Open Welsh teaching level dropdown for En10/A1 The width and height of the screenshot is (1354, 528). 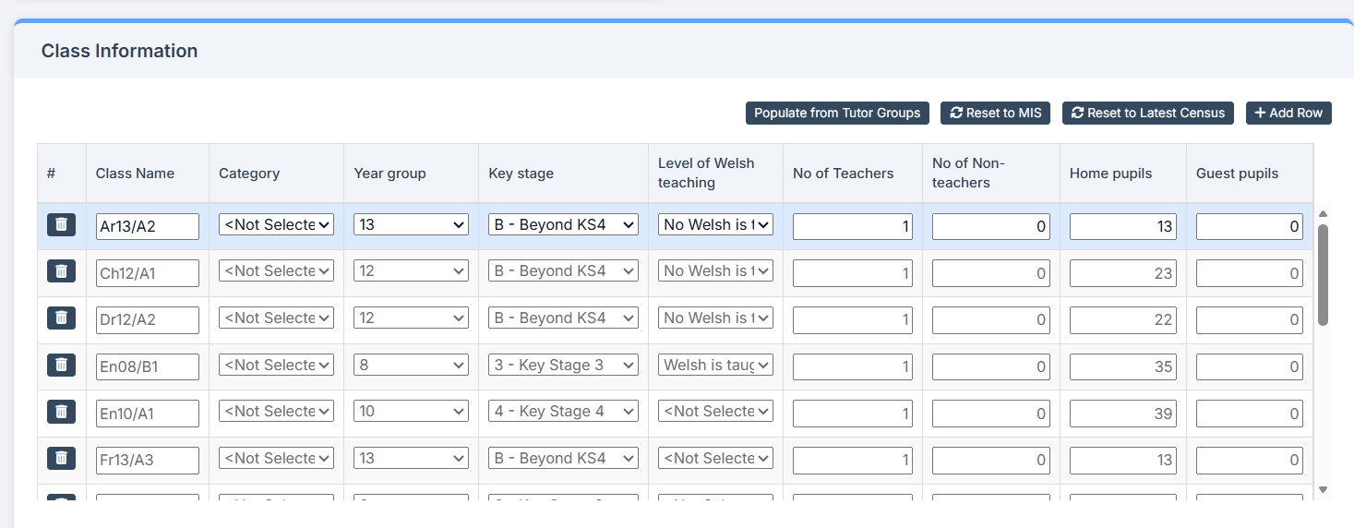click(x=715, y=412)
